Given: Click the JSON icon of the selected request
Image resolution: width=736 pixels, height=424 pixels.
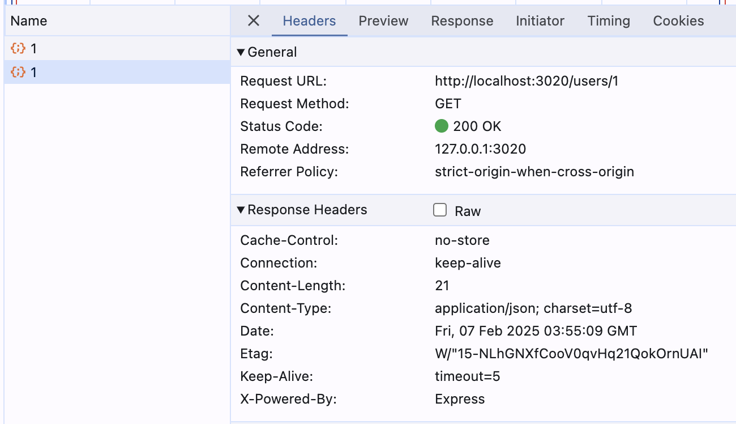Looking at the screenshot, I should (18, 72).
